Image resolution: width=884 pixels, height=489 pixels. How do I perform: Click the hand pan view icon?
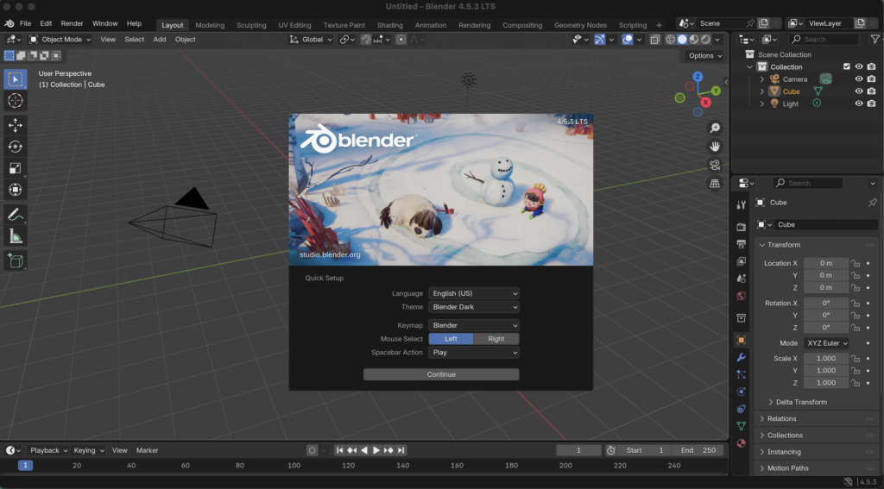click(714, 147)
